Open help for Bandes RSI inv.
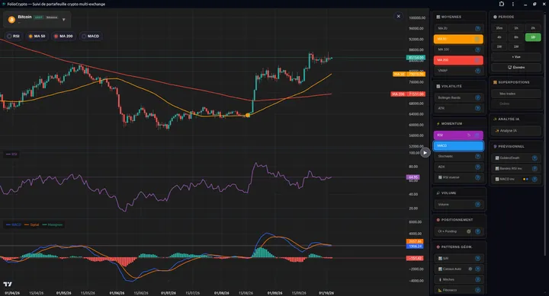 click(535, 168)
